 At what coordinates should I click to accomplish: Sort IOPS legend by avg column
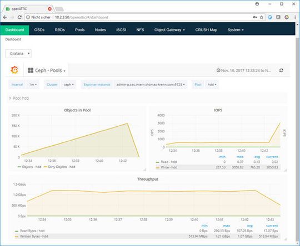(x=257, y=157)
